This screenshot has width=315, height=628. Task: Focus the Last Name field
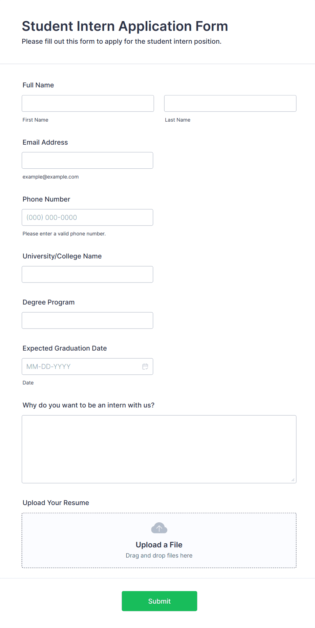pyautogui.click(x=230, y=103)
